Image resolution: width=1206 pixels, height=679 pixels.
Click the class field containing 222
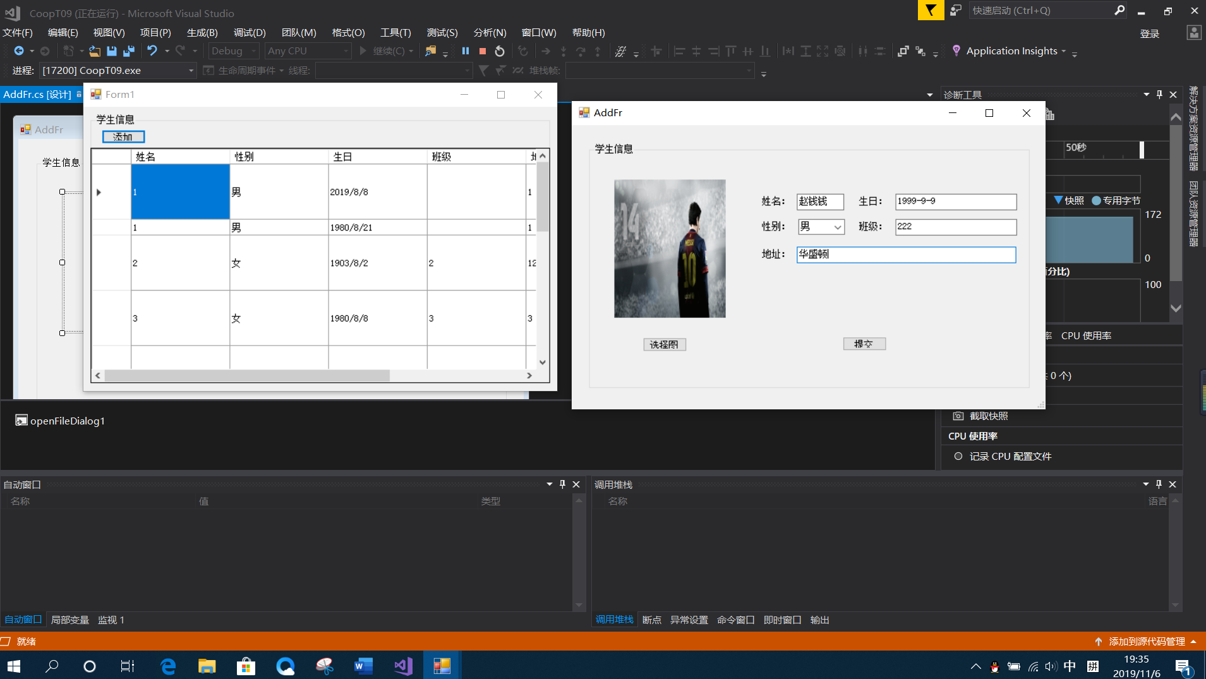click(956, 227)
